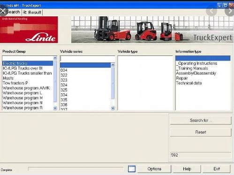Select vehicle series 322
This screenshot has width=234, height=175.
[x=85, y=75]
